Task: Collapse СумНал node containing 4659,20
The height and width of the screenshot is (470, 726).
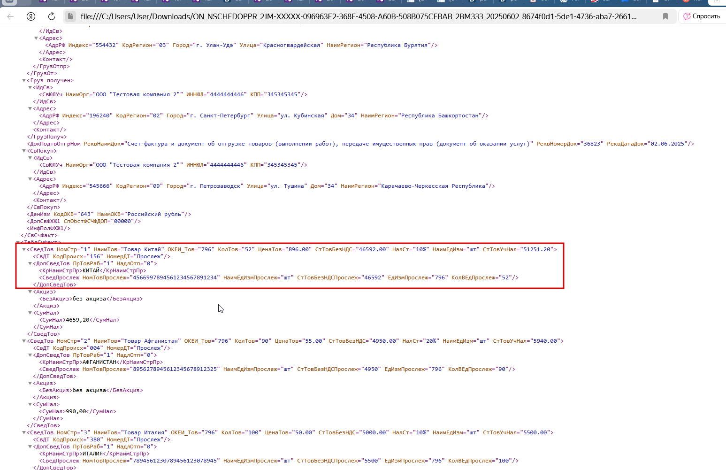Action: point(30,313)
